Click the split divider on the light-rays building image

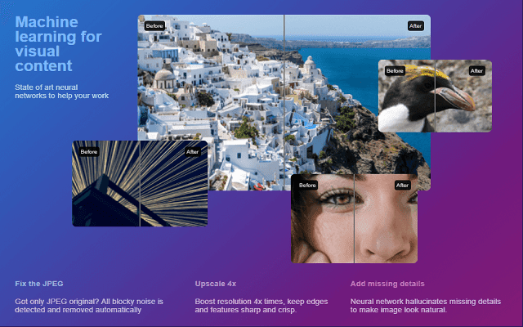click(140, 184)
